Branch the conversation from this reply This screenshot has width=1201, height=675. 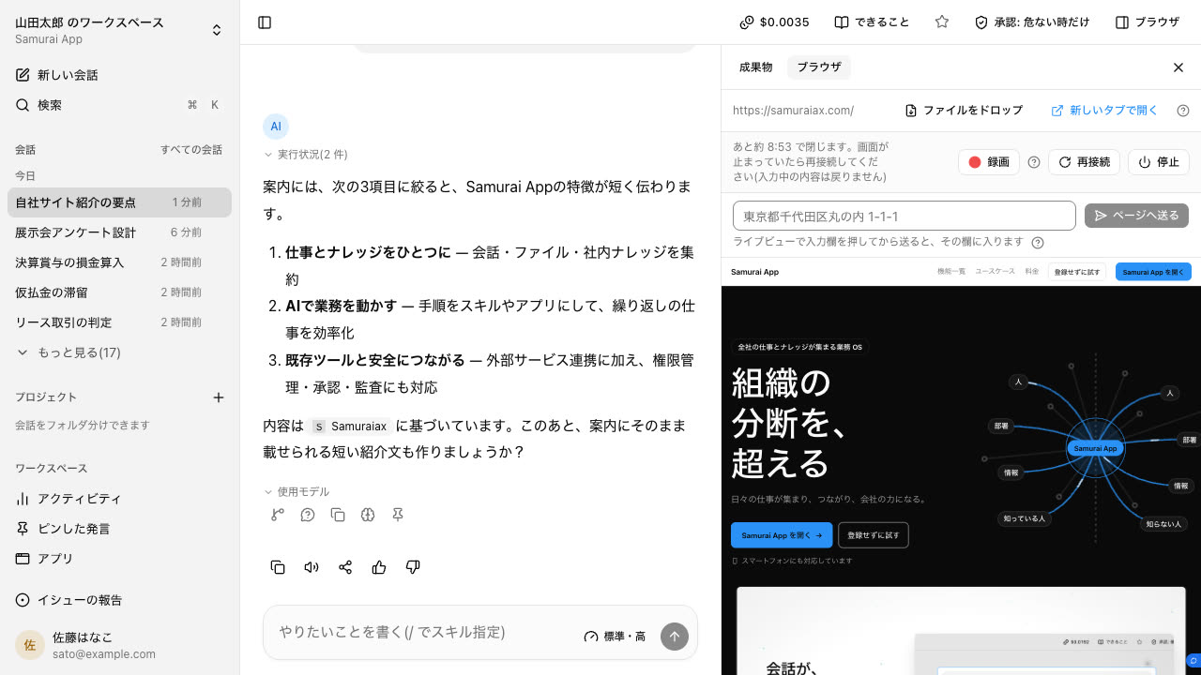278,515
